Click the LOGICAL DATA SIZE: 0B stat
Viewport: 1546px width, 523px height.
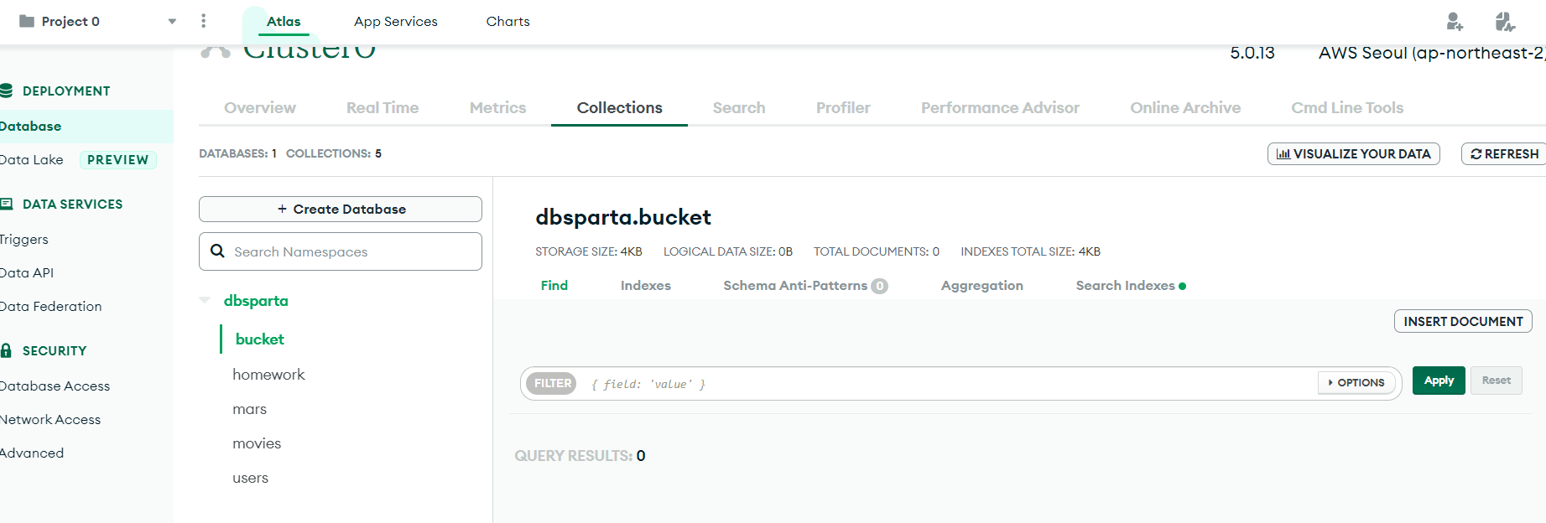[728, 251]
